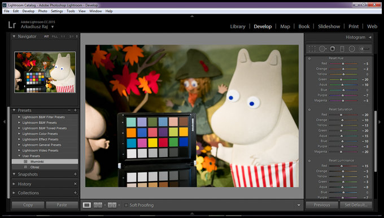Collapse the User Presets folder
The image size is (384, 218).
pyautogui.click(x=19, y=156)
